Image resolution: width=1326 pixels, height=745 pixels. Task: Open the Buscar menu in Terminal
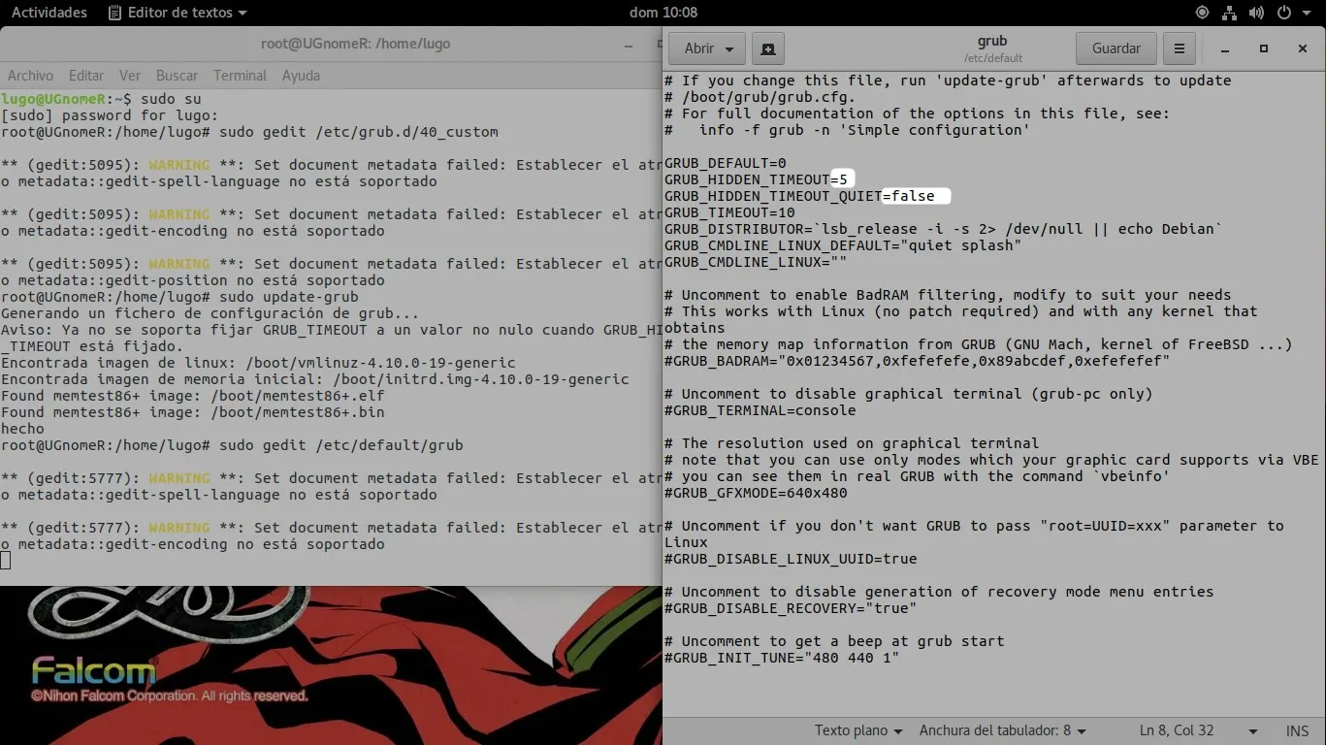coord(177,75)
